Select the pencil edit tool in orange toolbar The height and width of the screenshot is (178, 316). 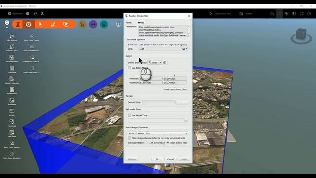pos(53,24)
